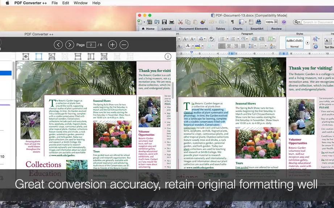Toggle align text left
334x208 pixels.
(222, 46)
